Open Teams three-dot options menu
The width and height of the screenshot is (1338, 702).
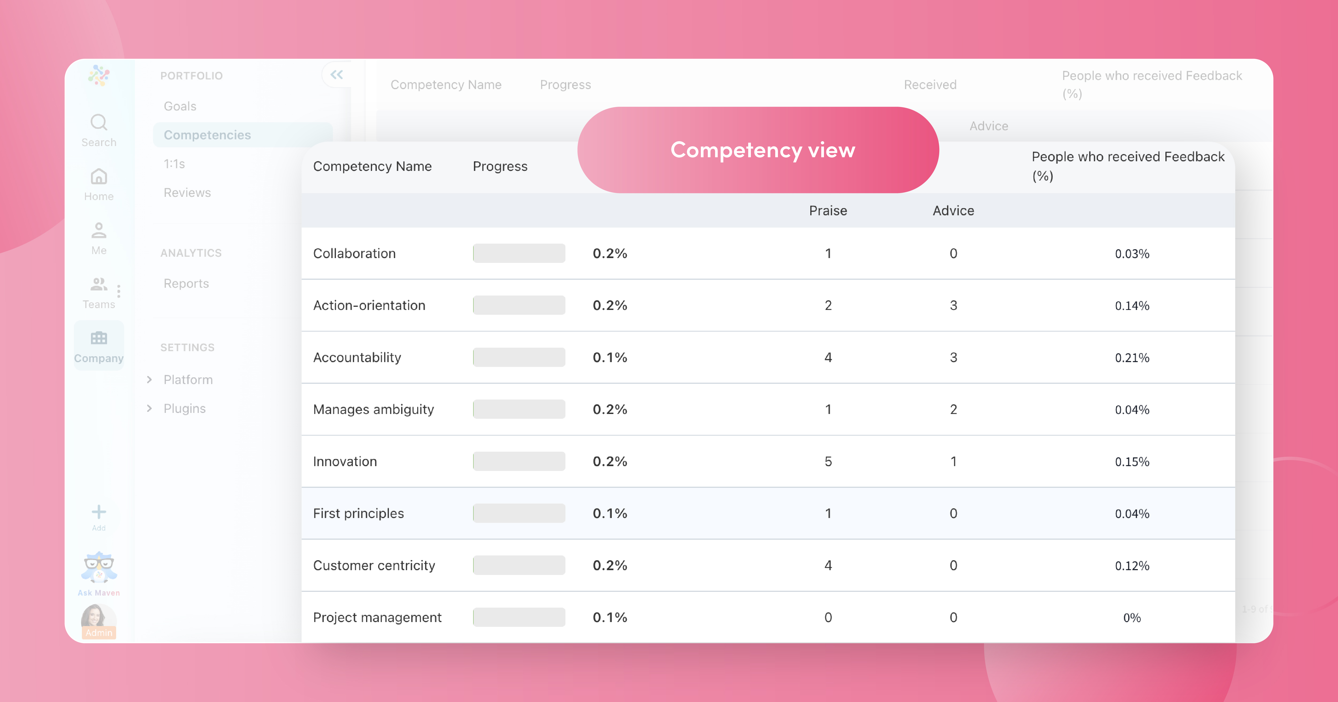click(119, 291)
